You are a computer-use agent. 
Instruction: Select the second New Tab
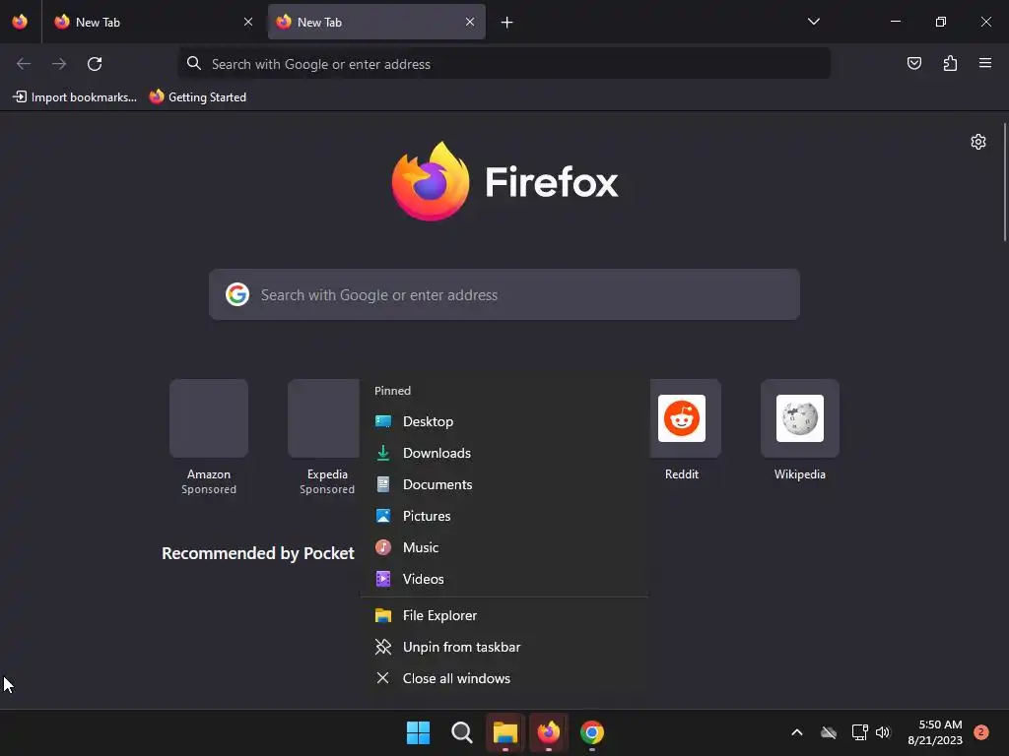click(376, 22)
